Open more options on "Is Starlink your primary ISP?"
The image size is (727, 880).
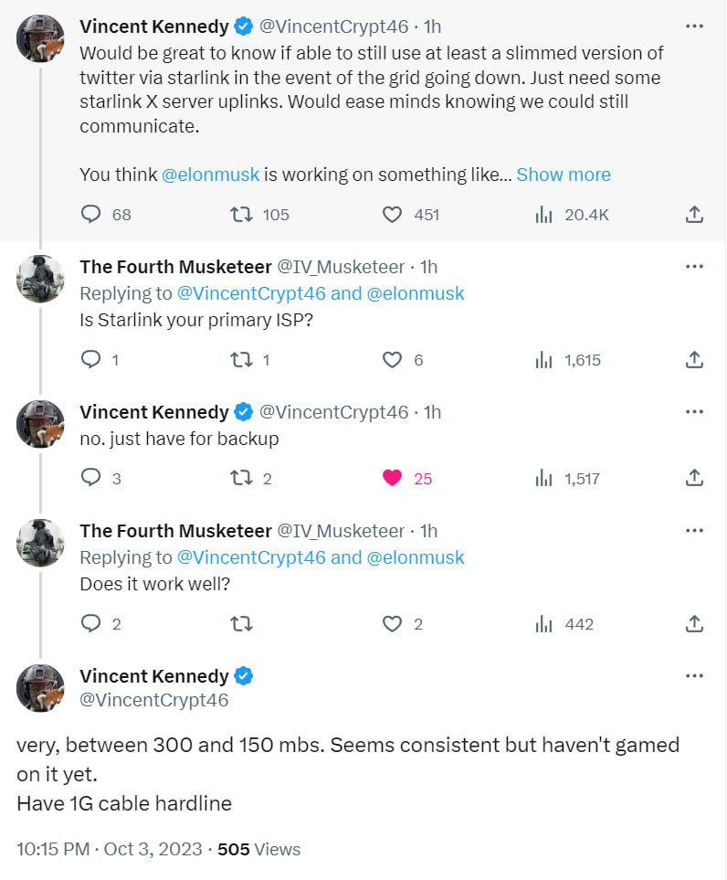[694, 266]
